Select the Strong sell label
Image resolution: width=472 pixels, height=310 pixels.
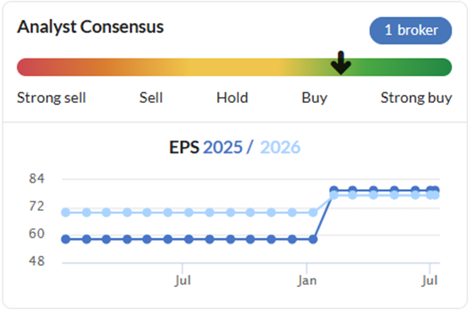pos(51,97)
